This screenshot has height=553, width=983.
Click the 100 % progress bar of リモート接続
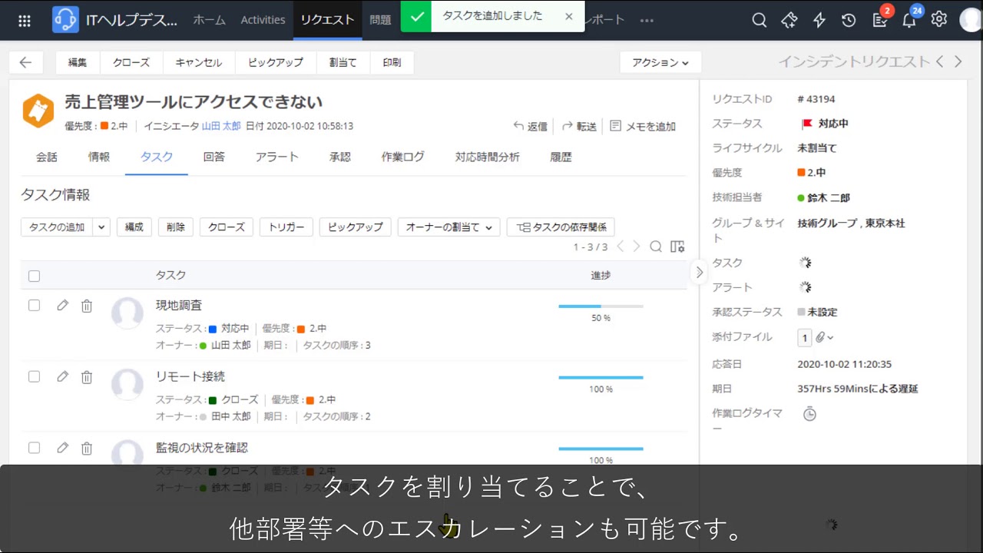point(601,378)
